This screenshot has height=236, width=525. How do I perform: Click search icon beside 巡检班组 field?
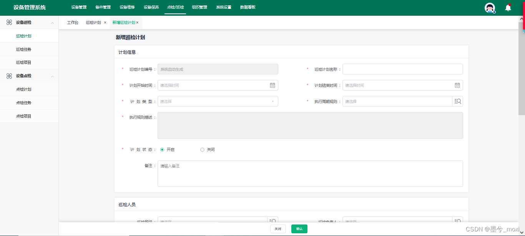272,220
